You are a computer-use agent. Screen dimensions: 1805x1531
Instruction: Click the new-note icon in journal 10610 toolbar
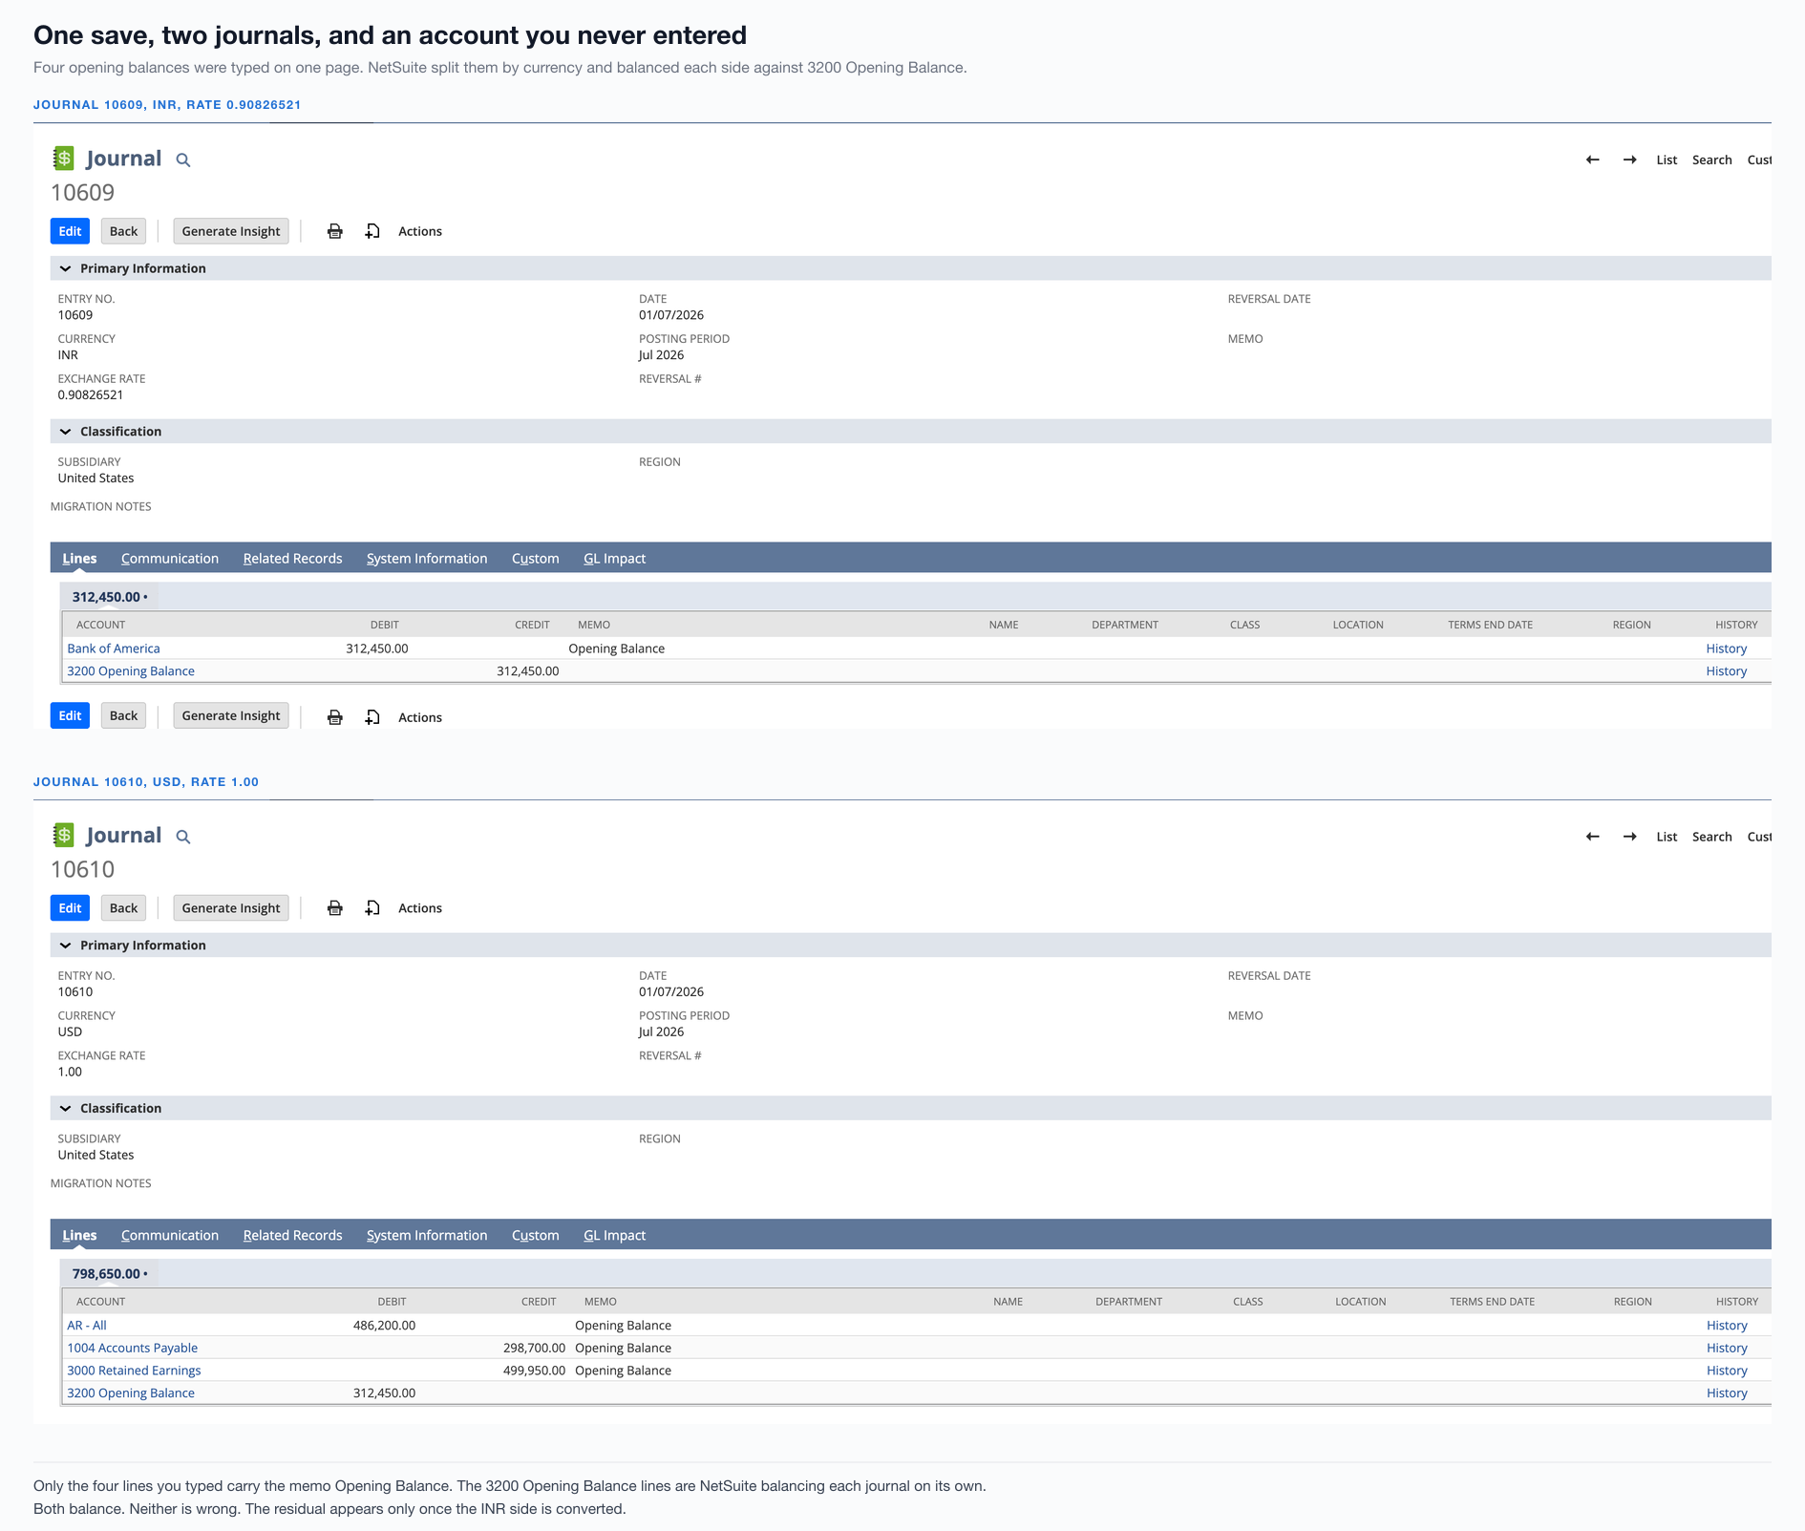click(372, 908)
